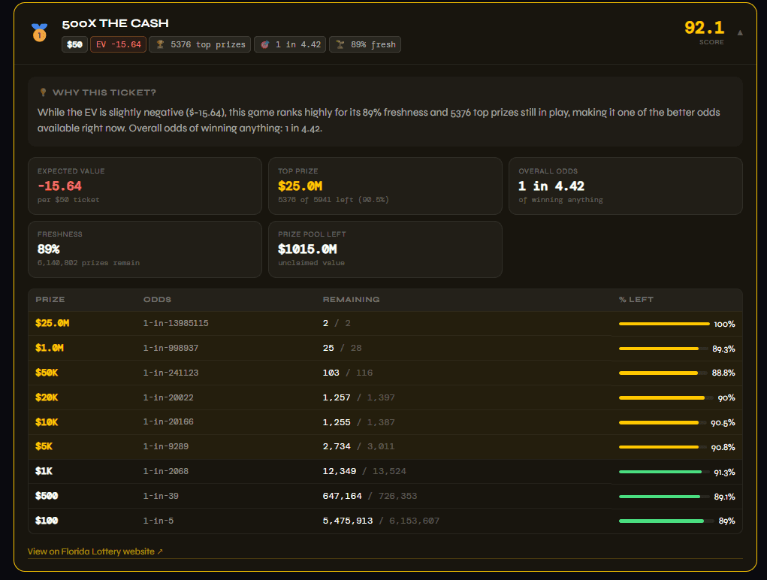The height and width of the screenshot is (580, 767).
Task: Click the gold medal rank icon
Action: [x=38, y=32]
